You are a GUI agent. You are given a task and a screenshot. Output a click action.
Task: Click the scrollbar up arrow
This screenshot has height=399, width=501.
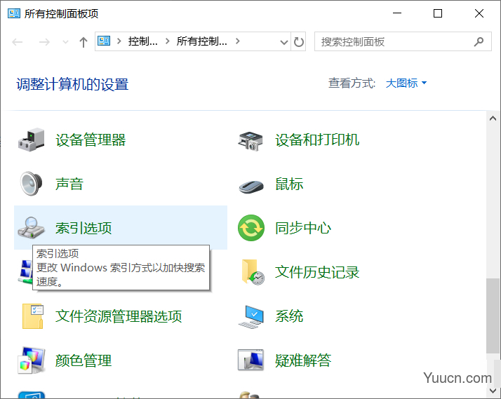point(493,119)
